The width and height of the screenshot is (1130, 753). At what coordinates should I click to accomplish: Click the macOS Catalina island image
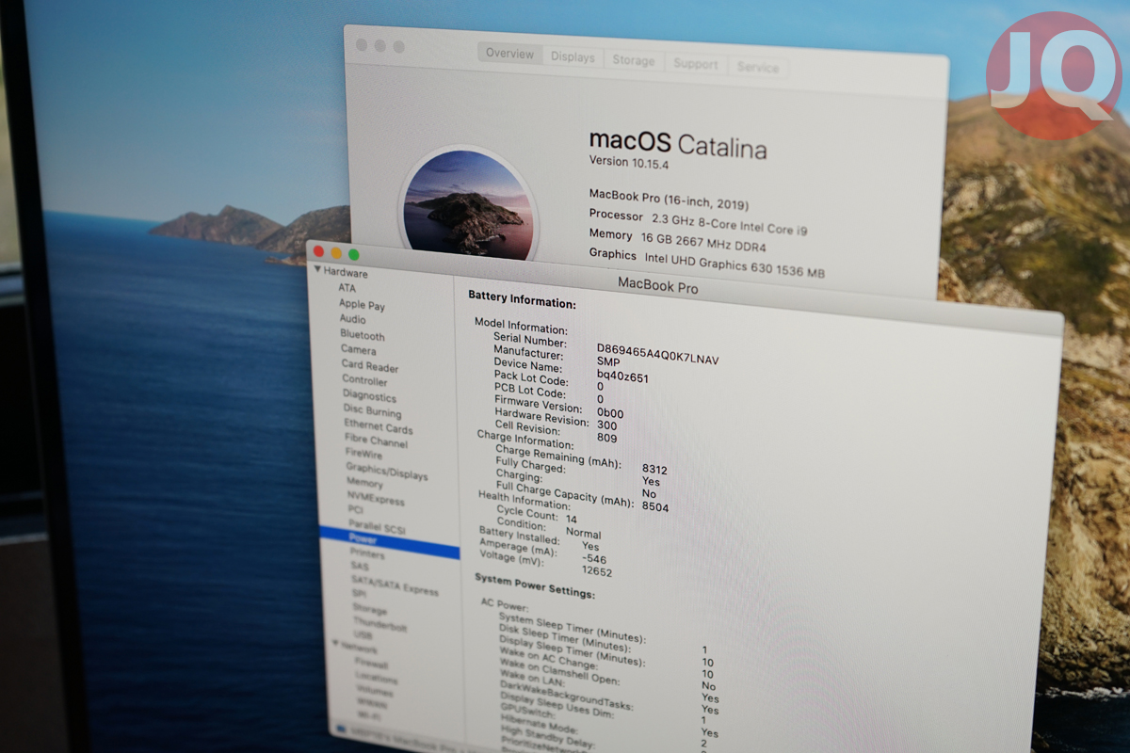coord(468,205)
